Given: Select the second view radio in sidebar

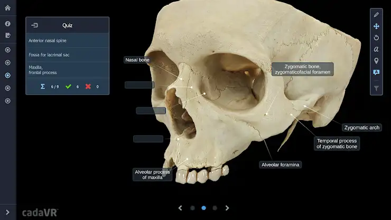Looking at the screenshot, I should coord(8,63).
